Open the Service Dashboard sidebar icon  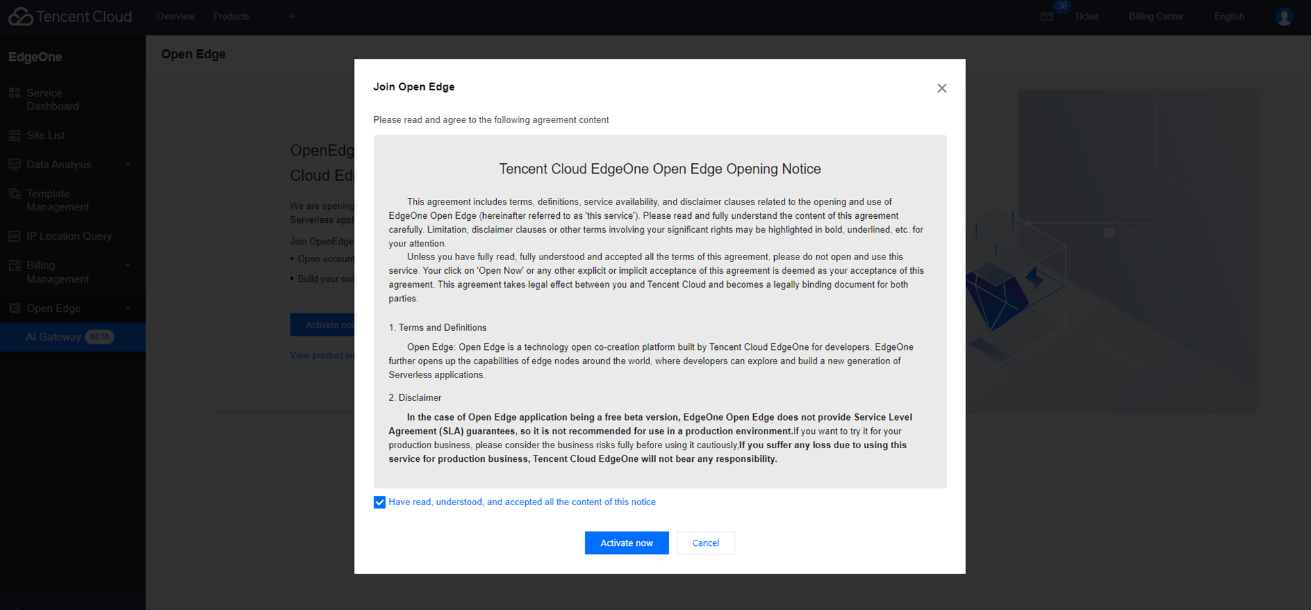(14, 93)
